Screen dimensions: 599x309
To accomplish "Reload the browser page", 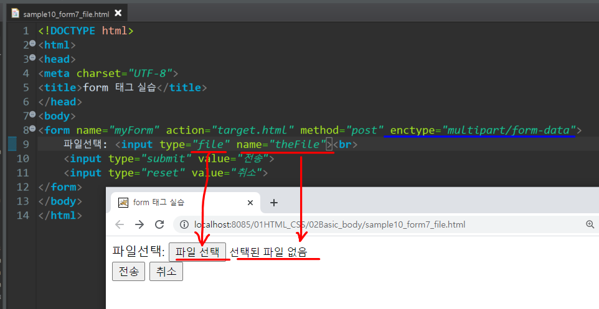I will coord(159,224).
